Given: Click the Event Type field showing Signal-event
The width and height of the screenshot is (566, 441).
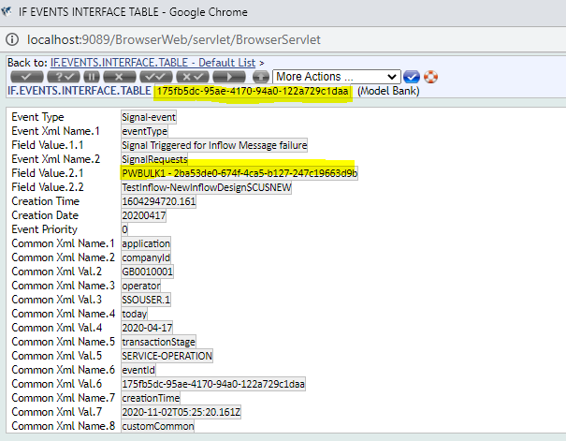Looking at the screenshot, I should point(149,117).
